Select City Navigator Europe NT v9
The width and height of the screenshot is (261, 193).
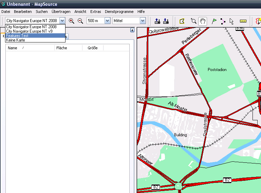29,31
